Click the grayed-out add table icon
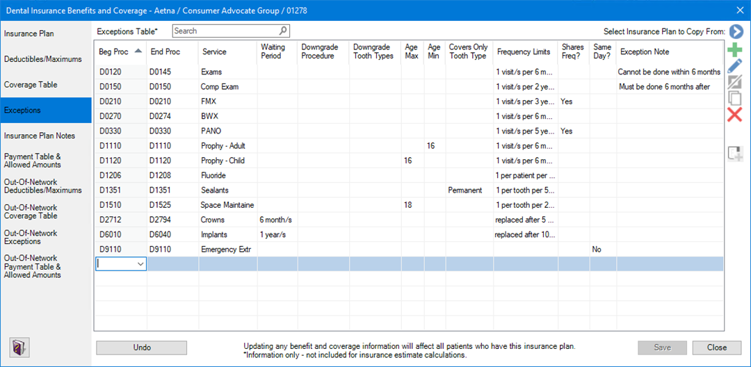 735,154
